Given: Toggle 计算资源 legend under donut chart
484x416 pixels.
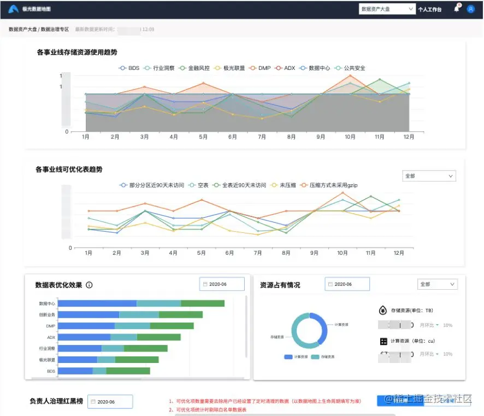Looking at the screenshot, I should pyautogui.click(x=296, y=357).
